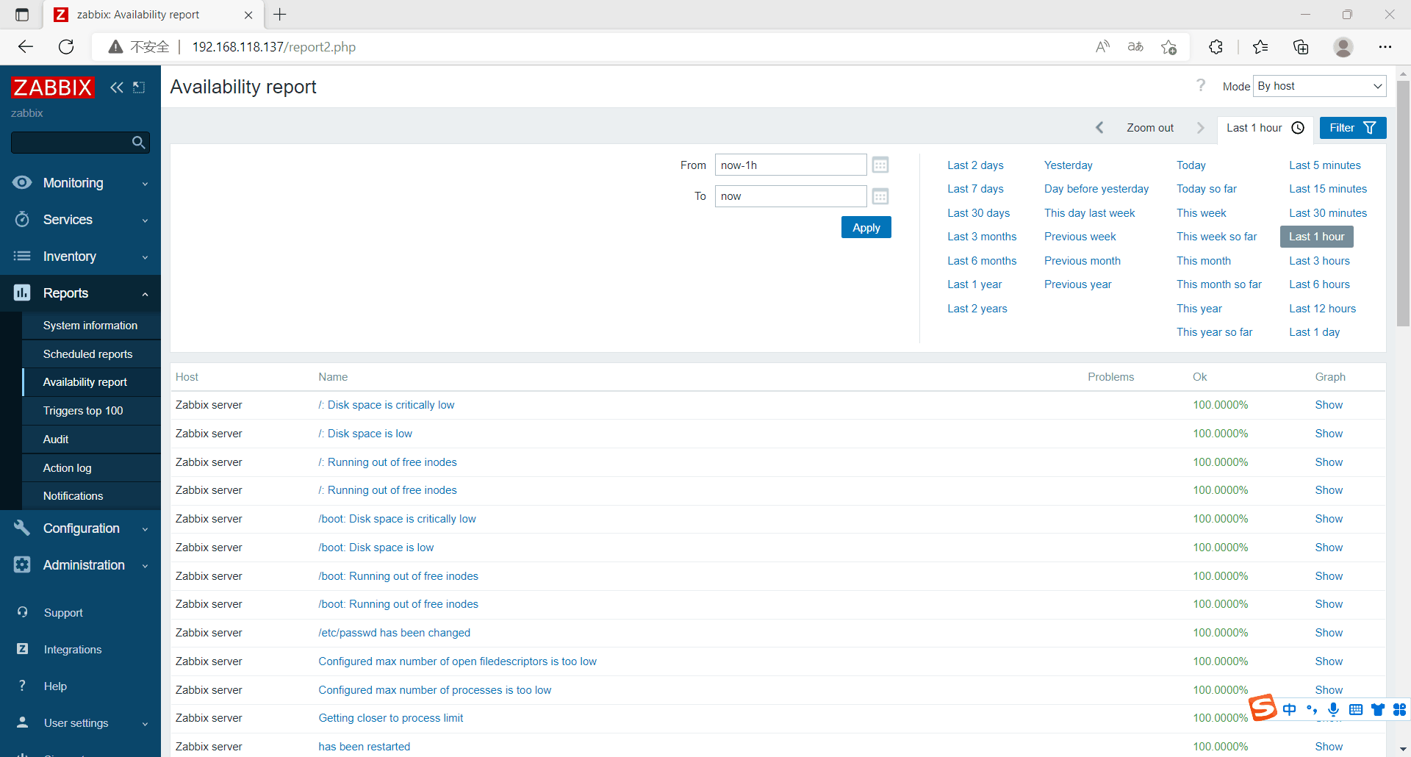
Task: Select Last 1 day range
Action: (1314, 332)
